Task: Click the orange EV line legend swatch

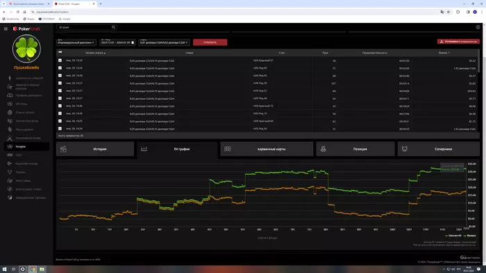Action: [x=446, y=236]
